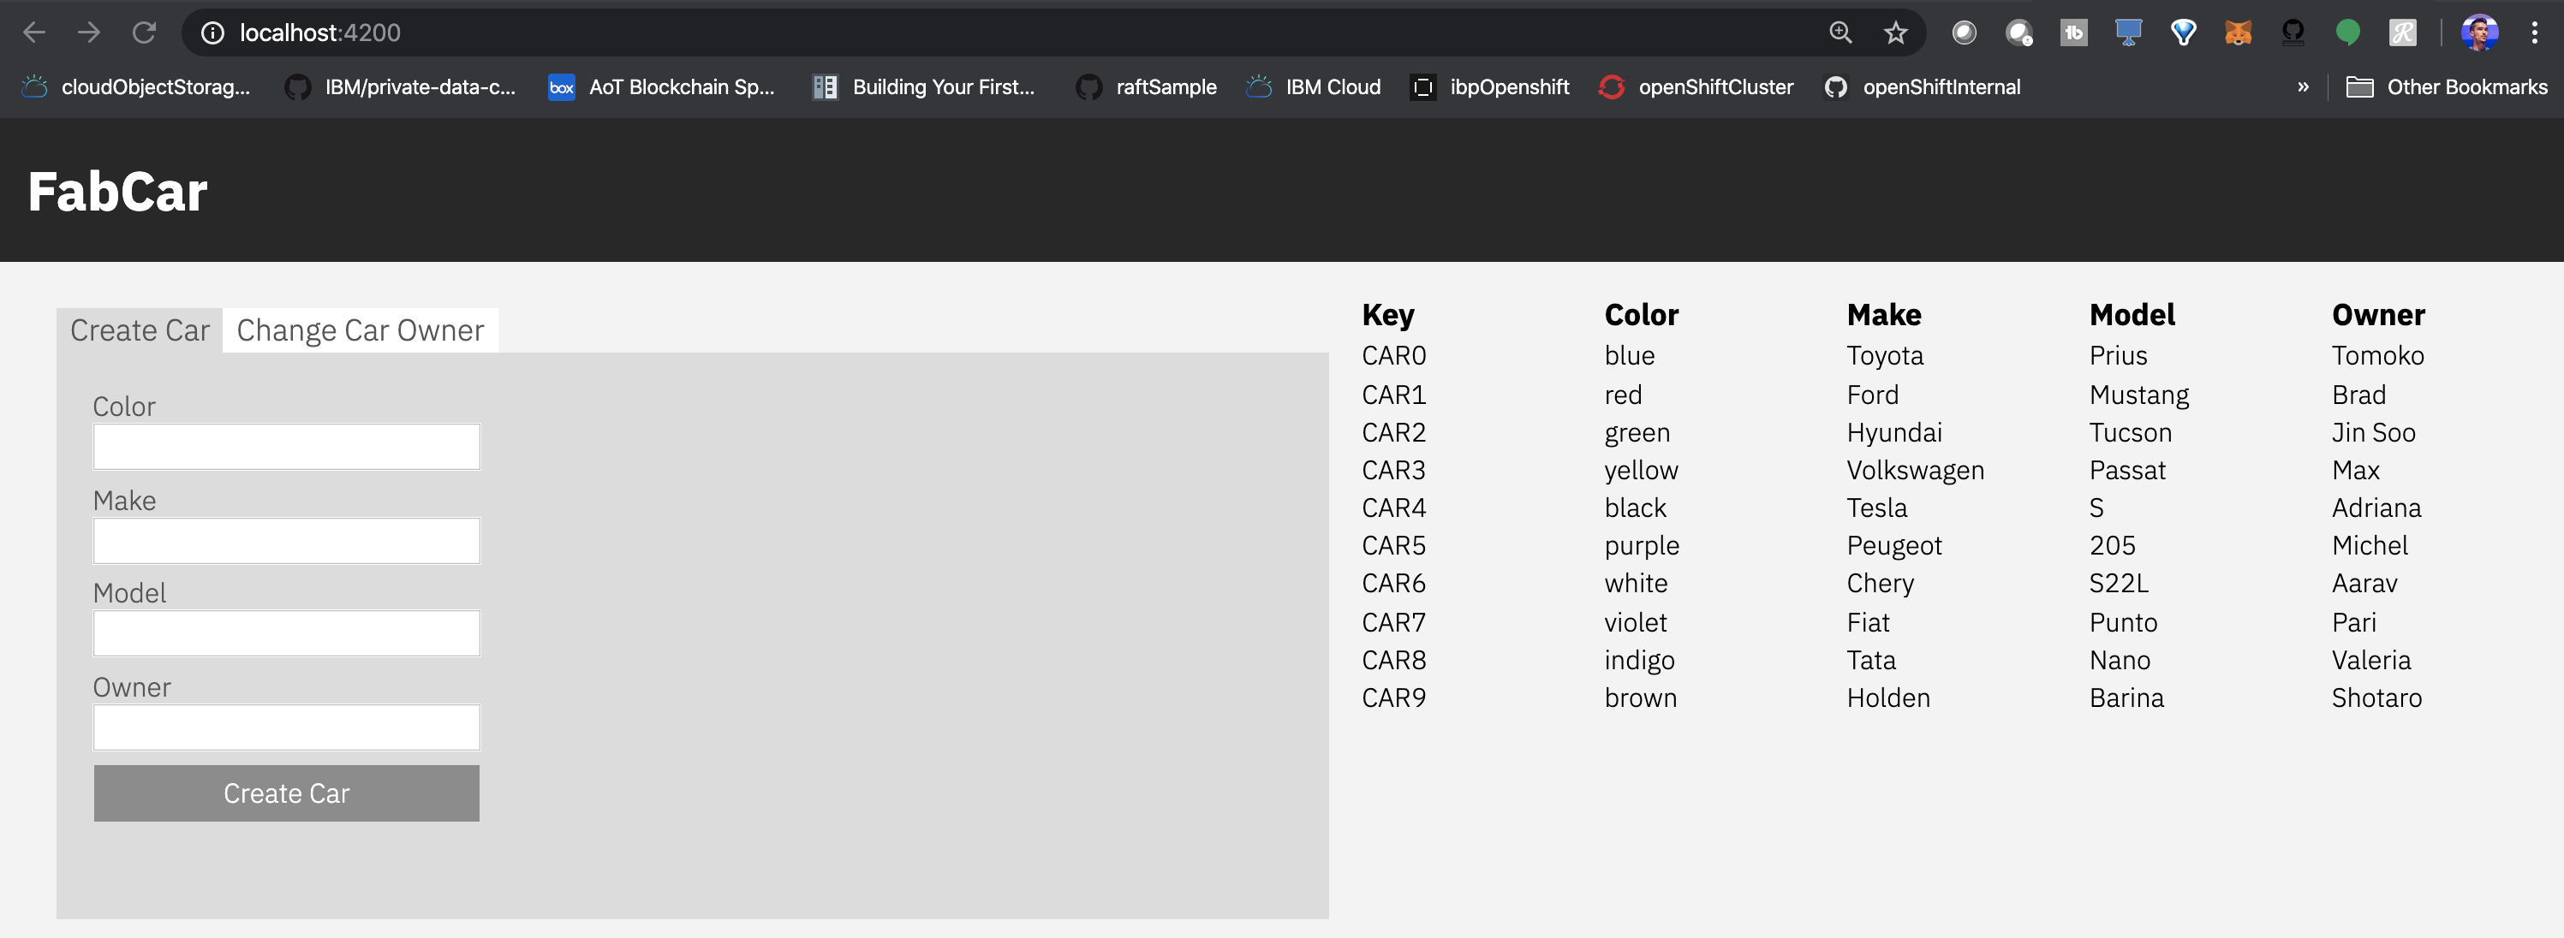Image resolution: width=2564 pixels, height=938 pixels.
Task: Click the site information icon
Action: click(212, 33)
